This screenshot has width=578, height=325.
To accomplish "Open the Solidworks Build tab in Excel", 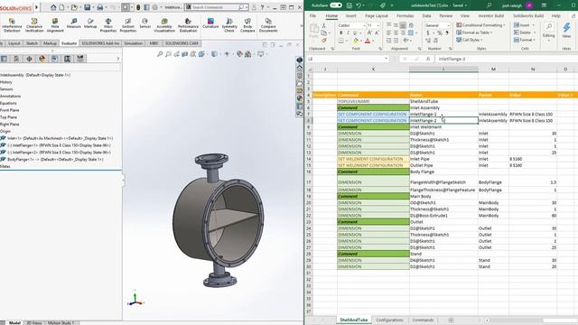I will pos(527,16).
